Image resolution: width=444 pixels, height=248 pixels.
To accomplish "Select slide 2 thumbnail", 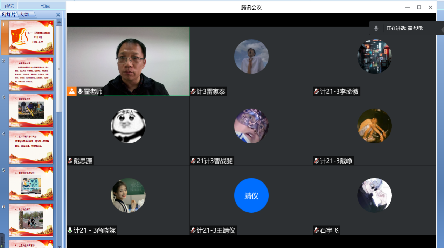I will pos(31,74).
